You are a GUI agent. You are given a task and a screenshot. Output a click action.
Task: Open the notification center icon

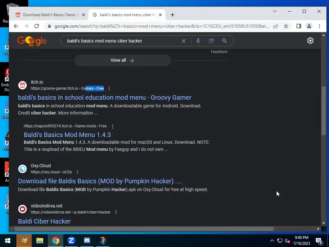(x=319, y=241)
